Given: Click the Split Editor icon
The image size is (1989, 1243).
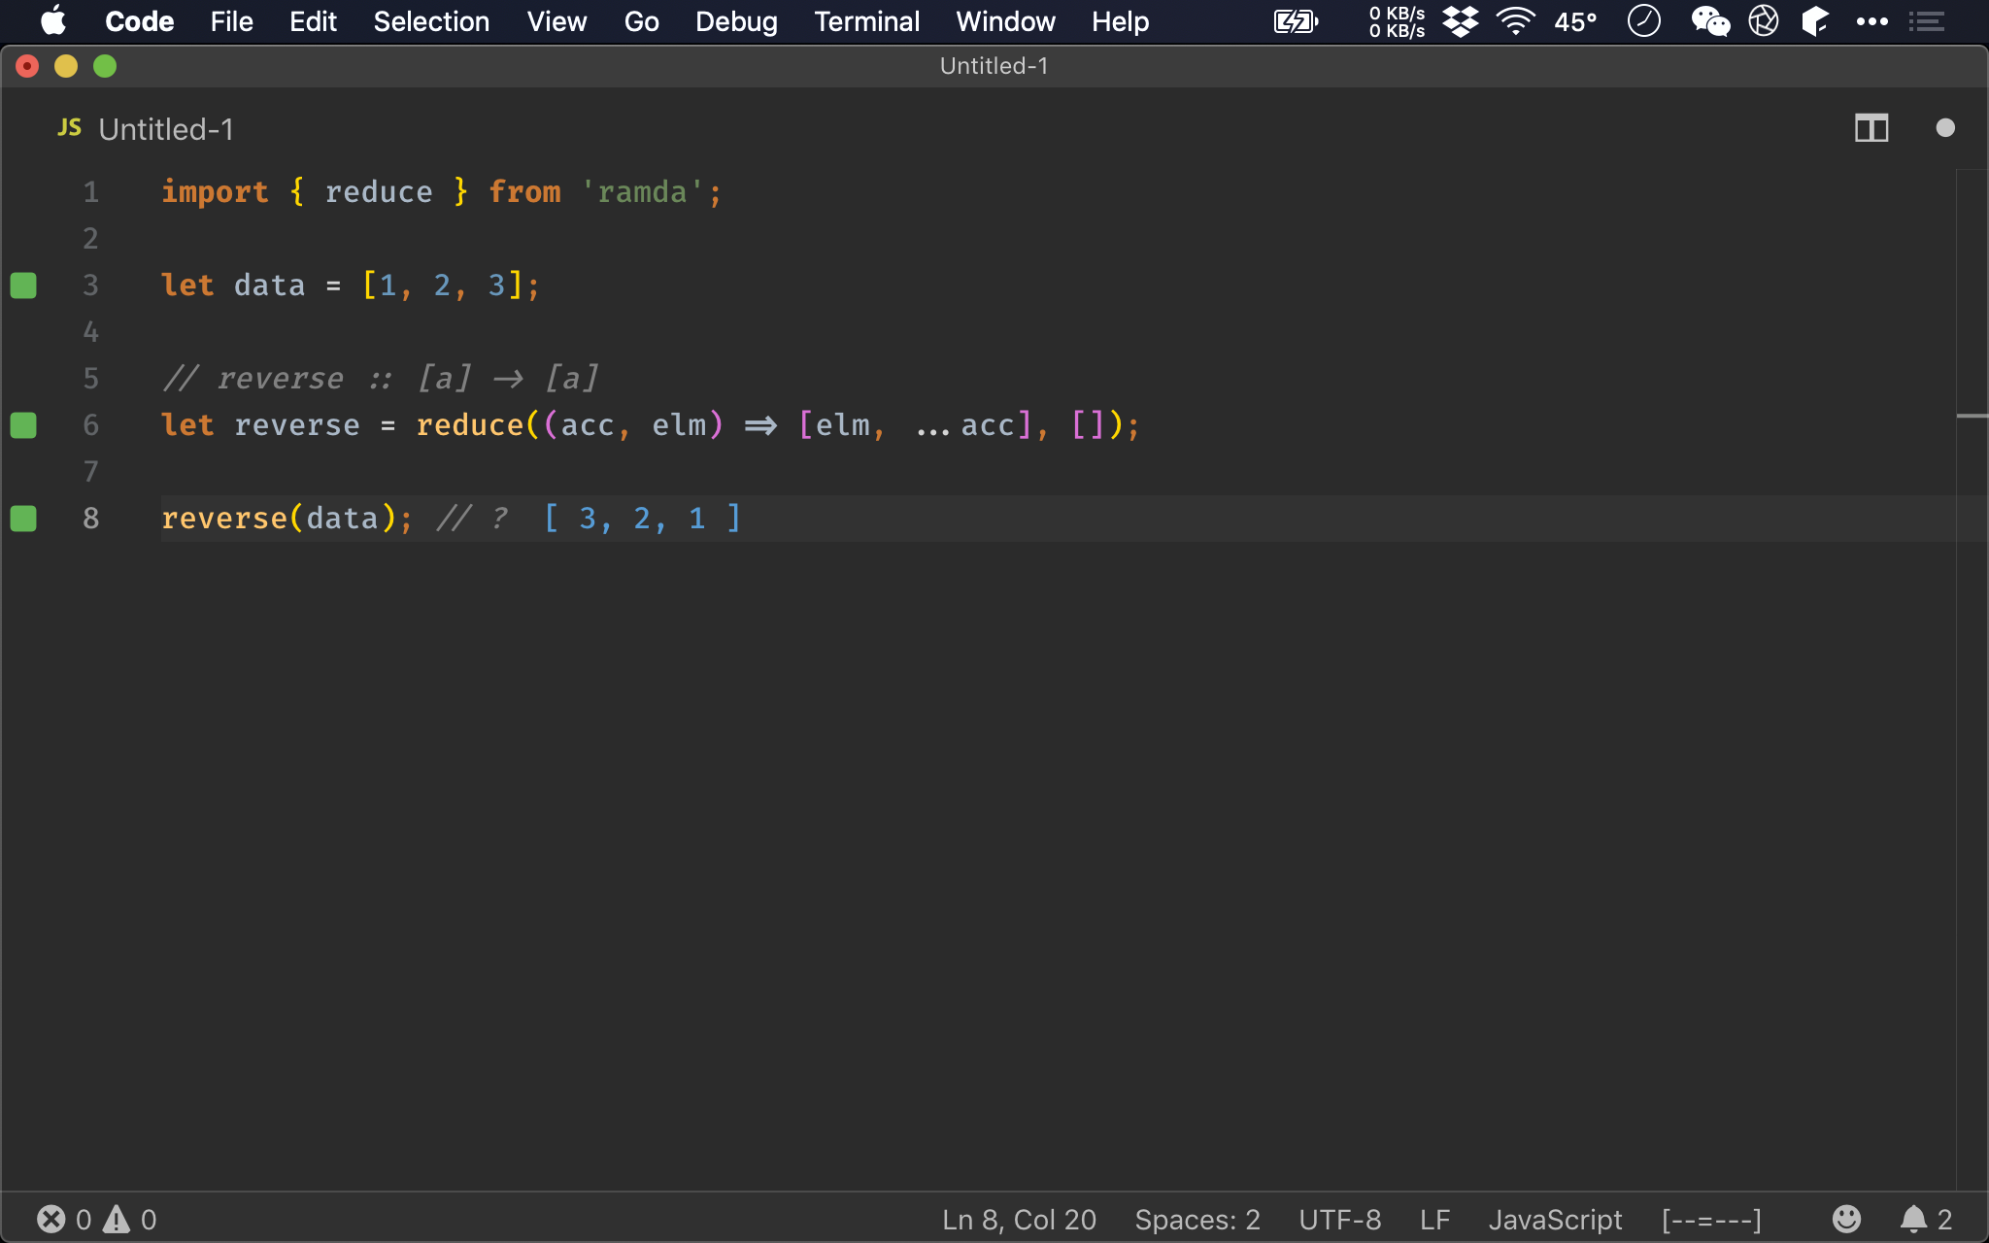Looking at the screenshot, I should pos(1871,128).
